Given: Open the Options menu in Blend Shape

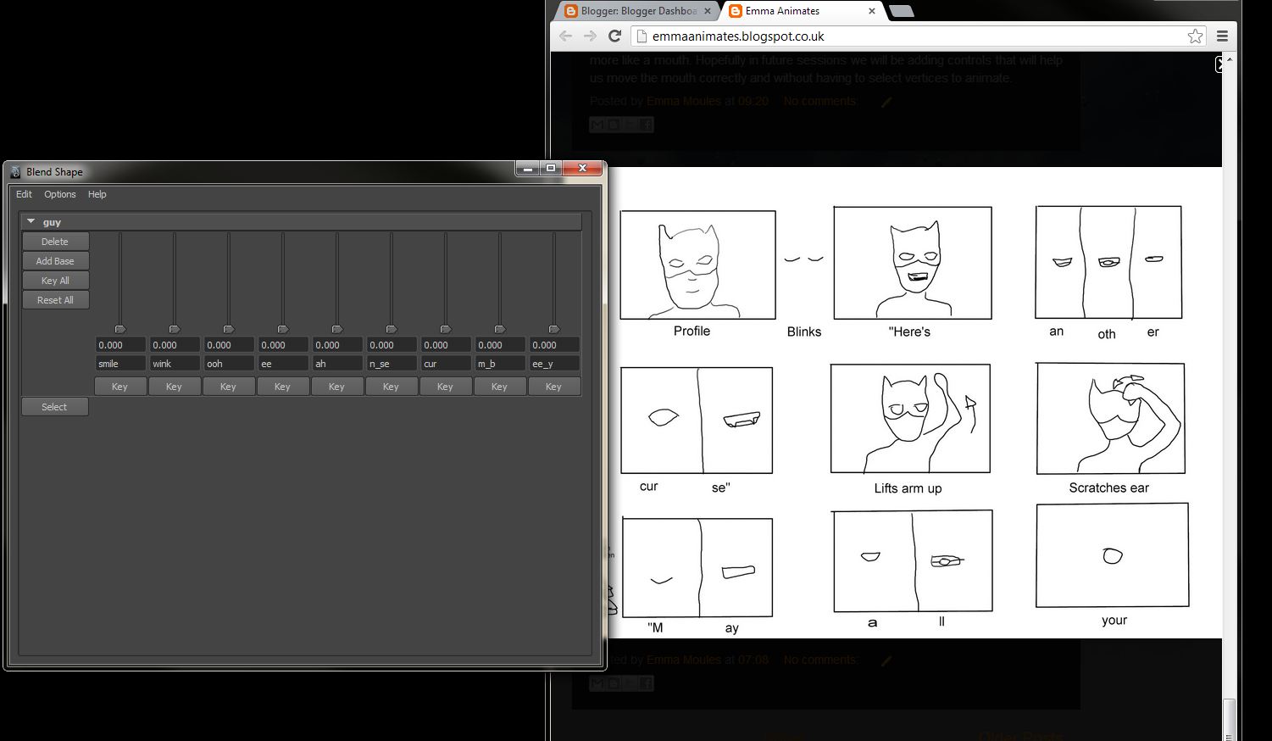Looking at the screenshot, I should click(60, 194).
